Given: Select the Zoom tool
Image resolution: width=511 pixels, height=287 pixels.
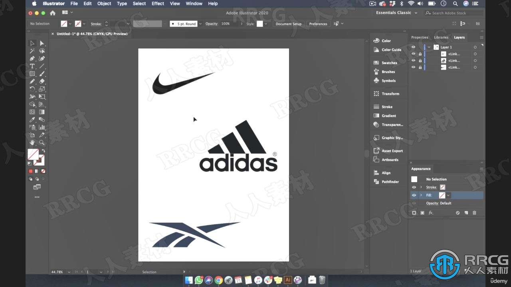Looking at the screenshot, I should click(x=42, y=142).
